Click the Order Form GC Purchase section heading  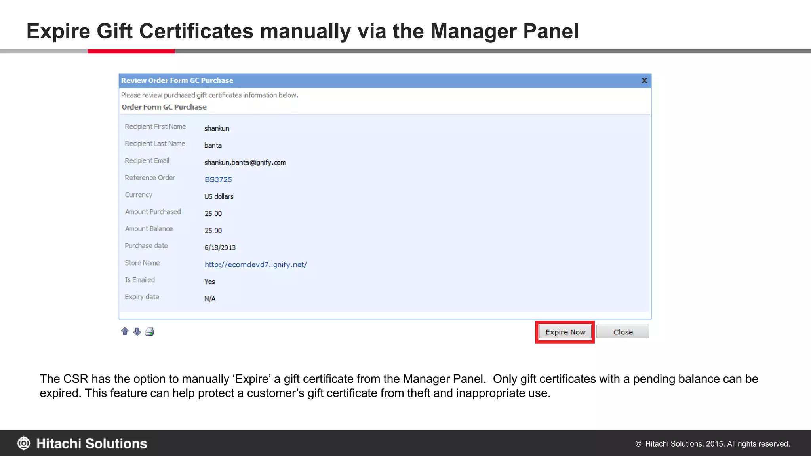pos(164,107)
